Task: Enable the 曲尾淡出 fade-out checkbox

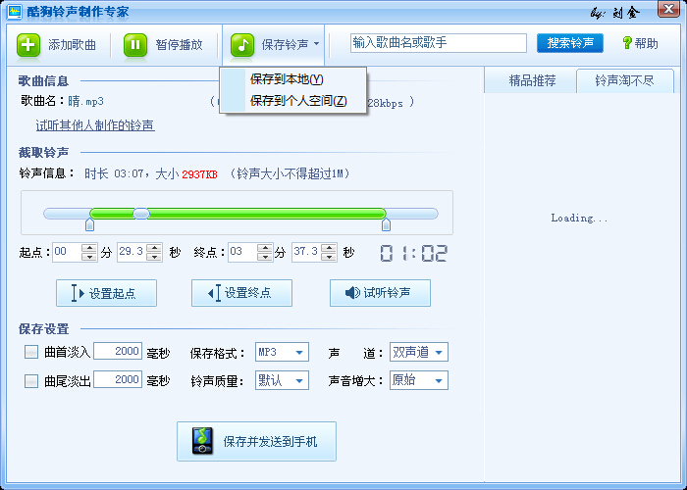Action: 31,380
